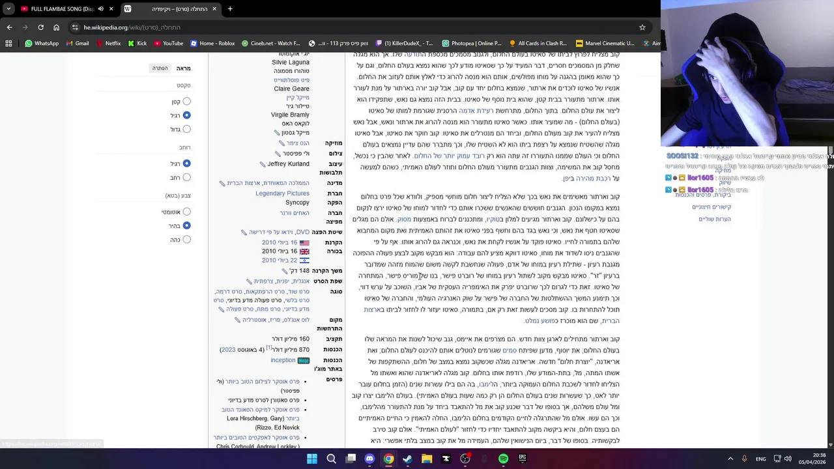The height and width of the screenshot is (469, 834).
Task: Open Windows taskbar search
Action: [331, 459]
